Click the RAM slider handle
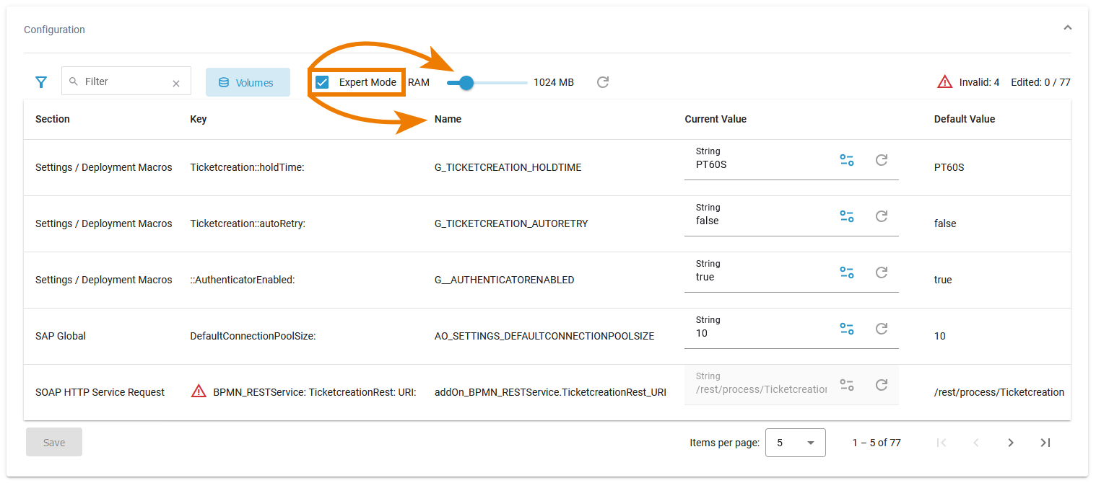1096x483 pixels. click(466, 82)
